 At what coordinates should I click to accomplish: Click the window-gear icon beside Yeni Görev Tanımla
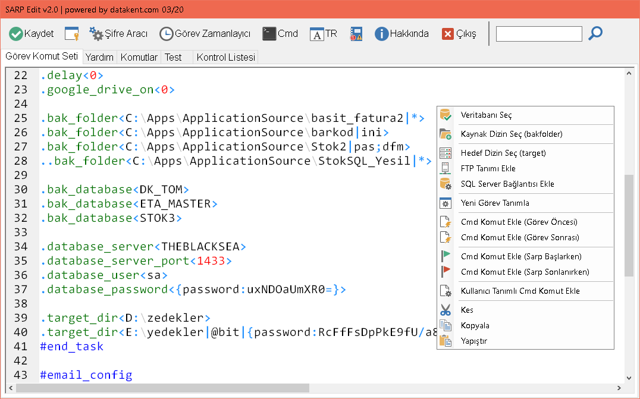point(446,203)
